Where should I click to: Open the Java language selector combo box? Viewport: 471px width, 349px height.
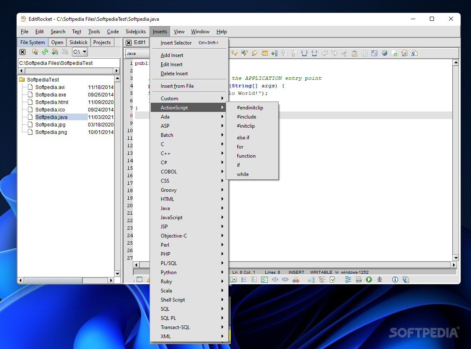click(137, 53)
